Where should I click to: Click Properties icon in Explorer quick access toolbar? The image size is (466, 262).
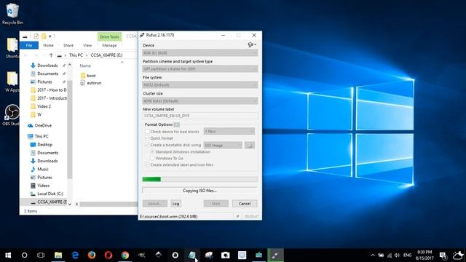pyautogui.click(x=36, y=36)
